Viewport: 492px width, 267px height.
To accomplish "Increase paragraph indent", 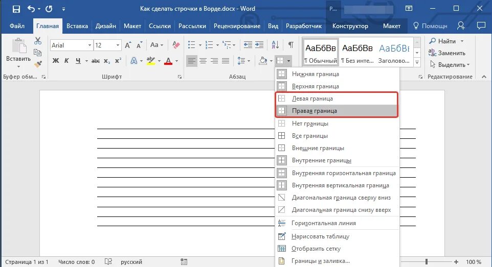I will pyautogui.click(x=259, y=45).
